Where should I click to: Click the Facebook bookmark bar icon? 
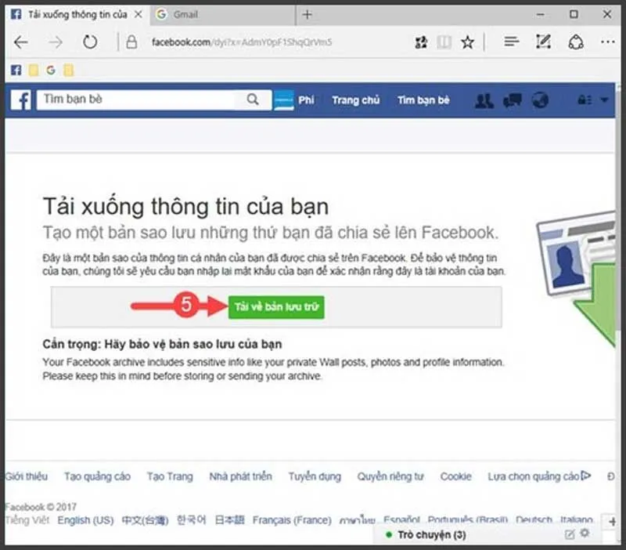(x=15, y=70)
